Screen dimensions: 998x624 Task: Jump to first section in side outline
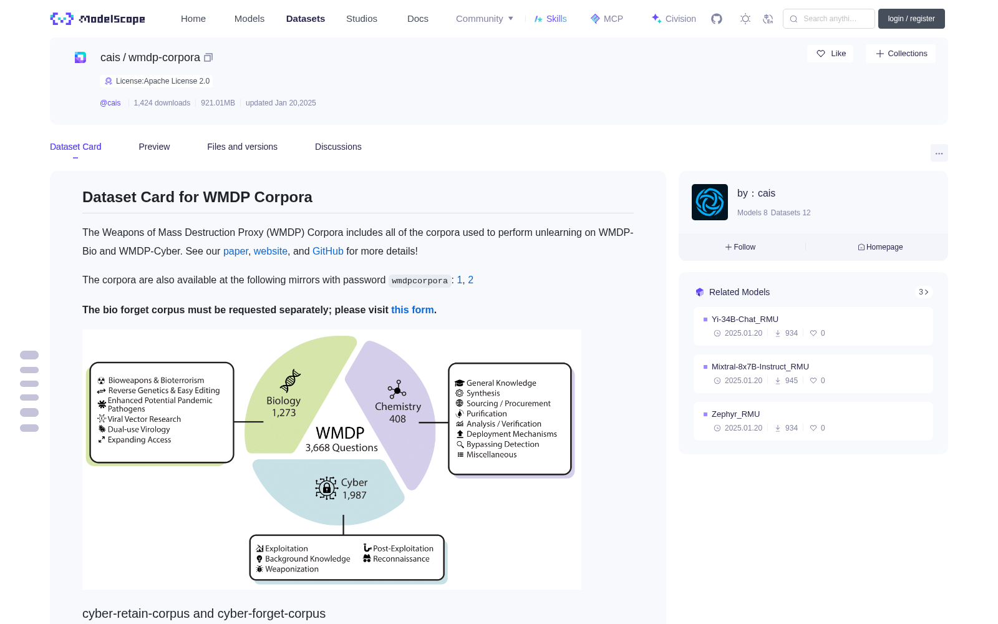29,355
